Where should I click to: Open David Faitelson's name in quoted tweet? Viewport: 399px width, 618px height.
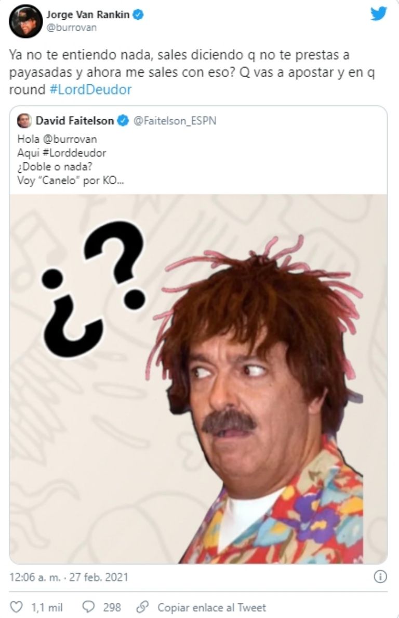(75, 121)
